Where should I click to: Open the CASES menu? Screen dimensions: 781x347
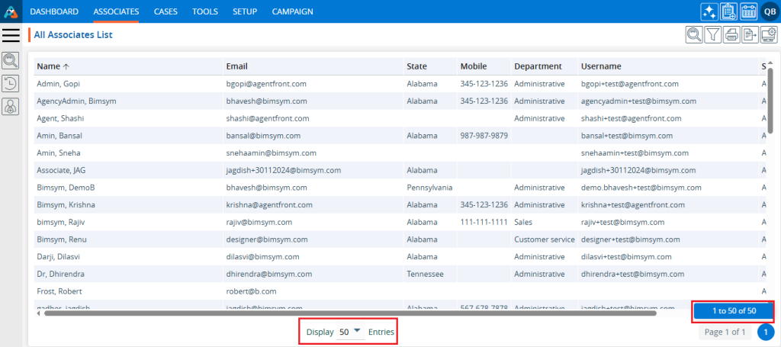coord(166,11)
